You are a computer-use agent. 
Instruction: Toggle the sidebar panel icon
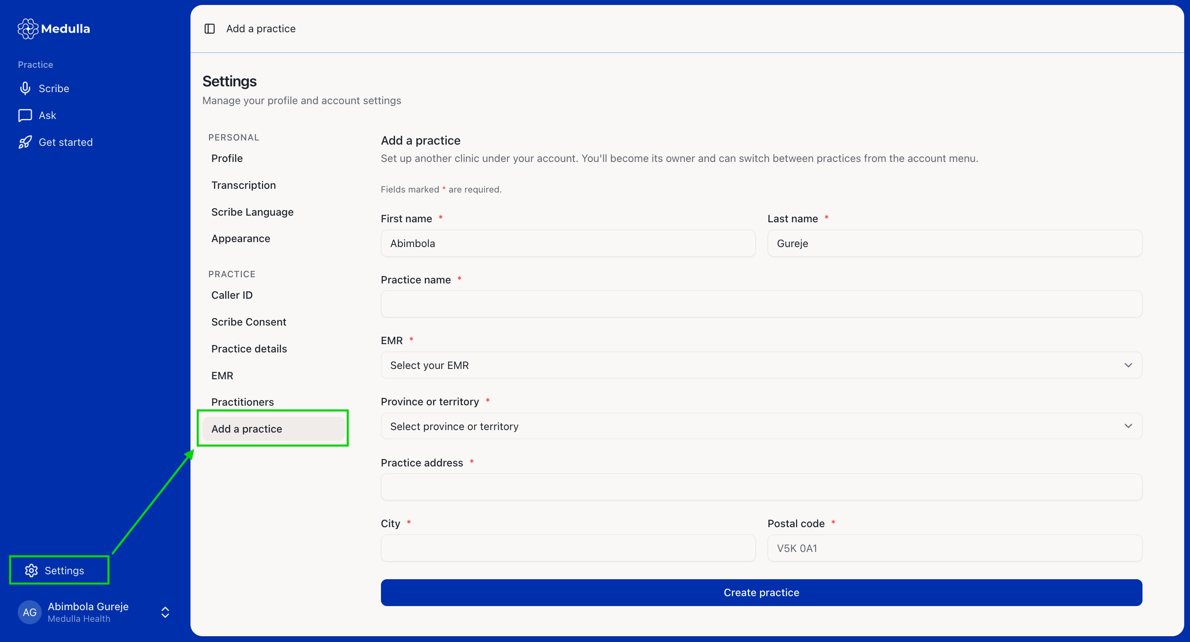click(x=210, y=29)
